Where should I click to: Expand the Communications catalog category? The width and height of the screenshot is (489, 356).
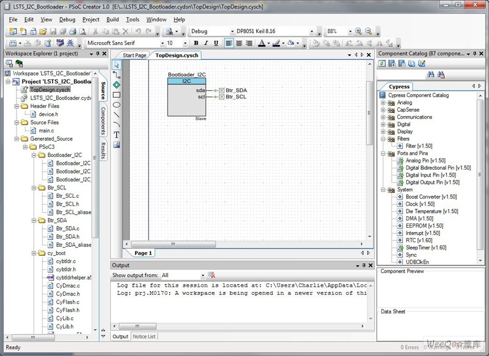383,117
